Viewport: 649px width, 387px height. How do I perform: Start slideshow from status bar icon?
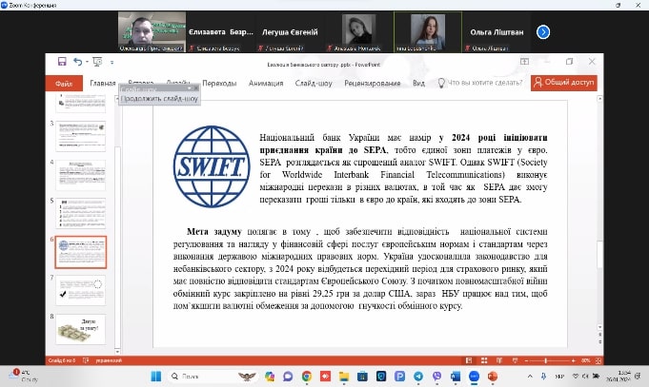pos(515,360)
